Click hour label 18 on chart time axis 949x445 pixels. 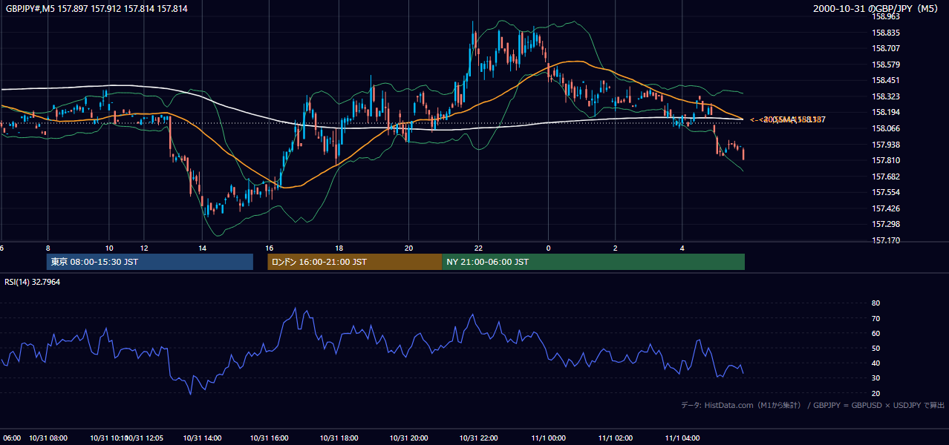click(x=339, y=248)
